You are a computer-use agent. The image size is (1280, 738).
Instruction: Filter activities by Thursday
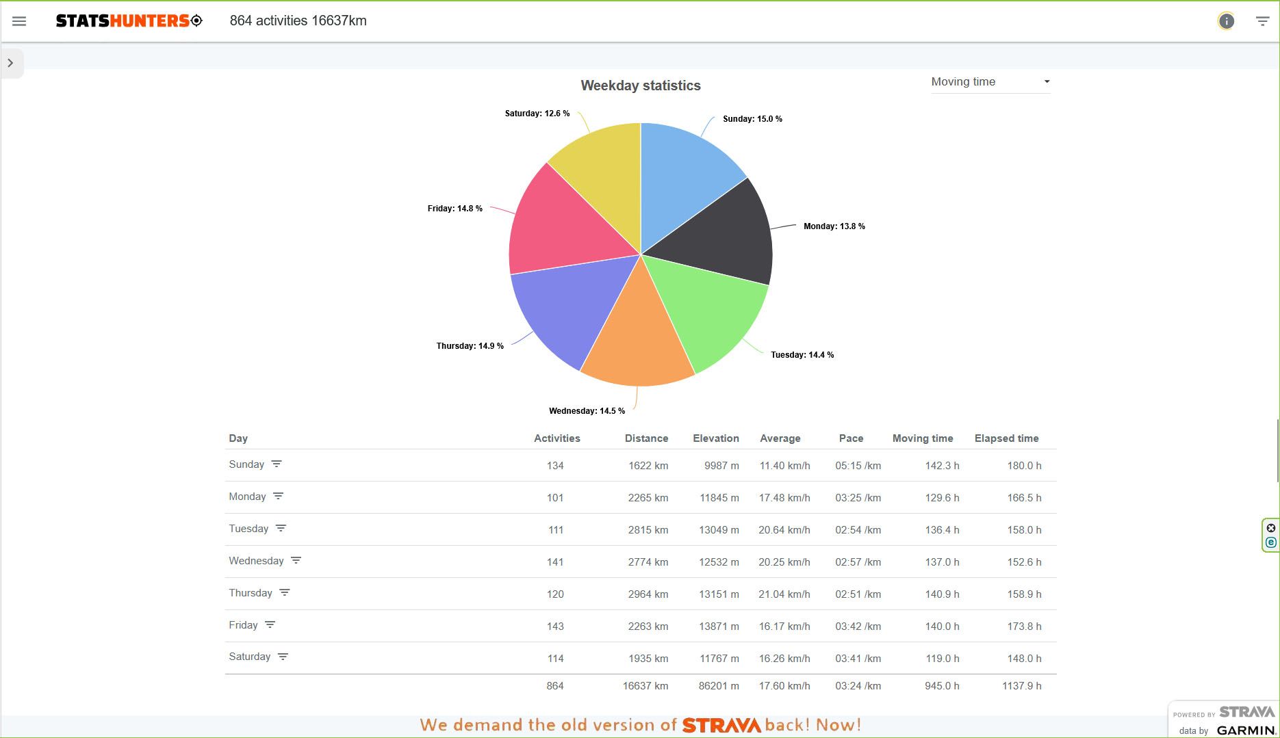[285, 593]
